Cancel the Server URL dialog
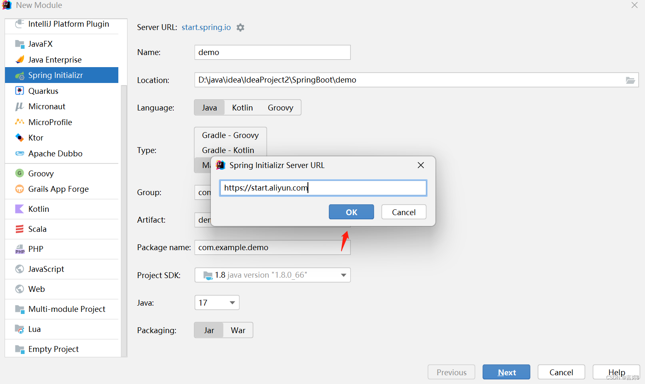The image size is (645, 384). pyautogui.click(x=404, y=212)
